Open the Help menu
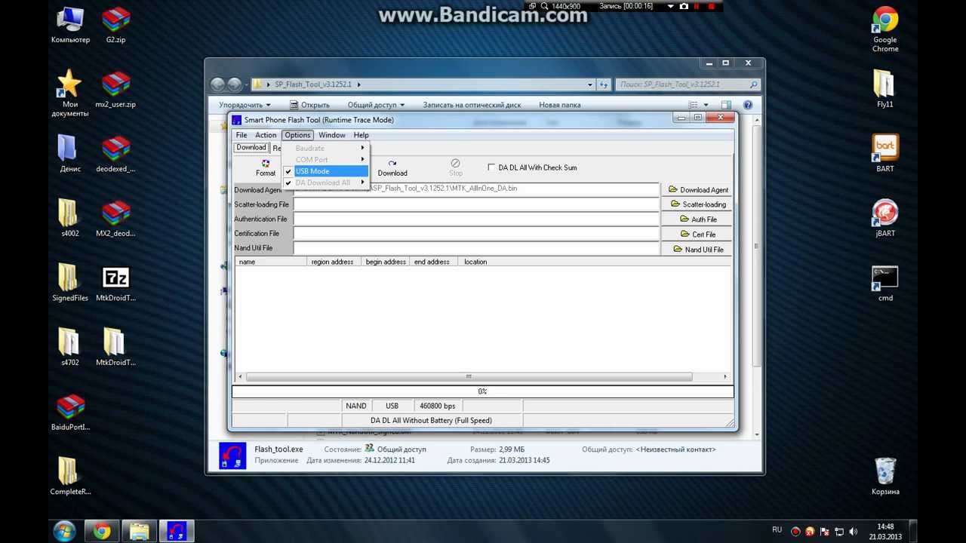Image resolution: width=966 pixels, height=543 pixels. coord(361,135)
